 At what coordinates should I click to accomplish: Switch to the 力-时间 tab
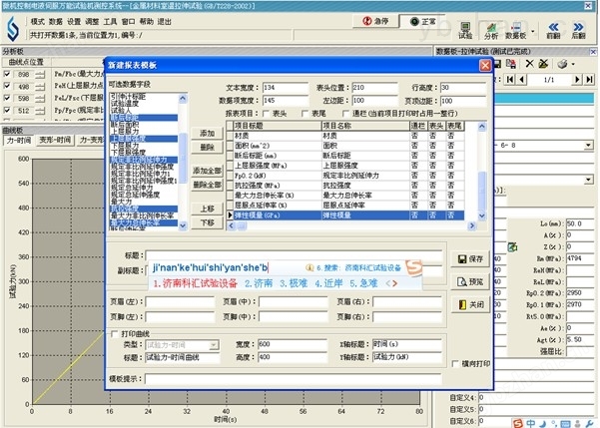17,141
